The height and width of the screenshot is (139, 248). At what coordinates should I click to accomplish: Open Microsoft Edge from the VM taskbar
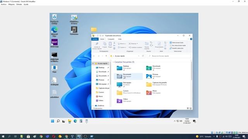pos(75,121)
